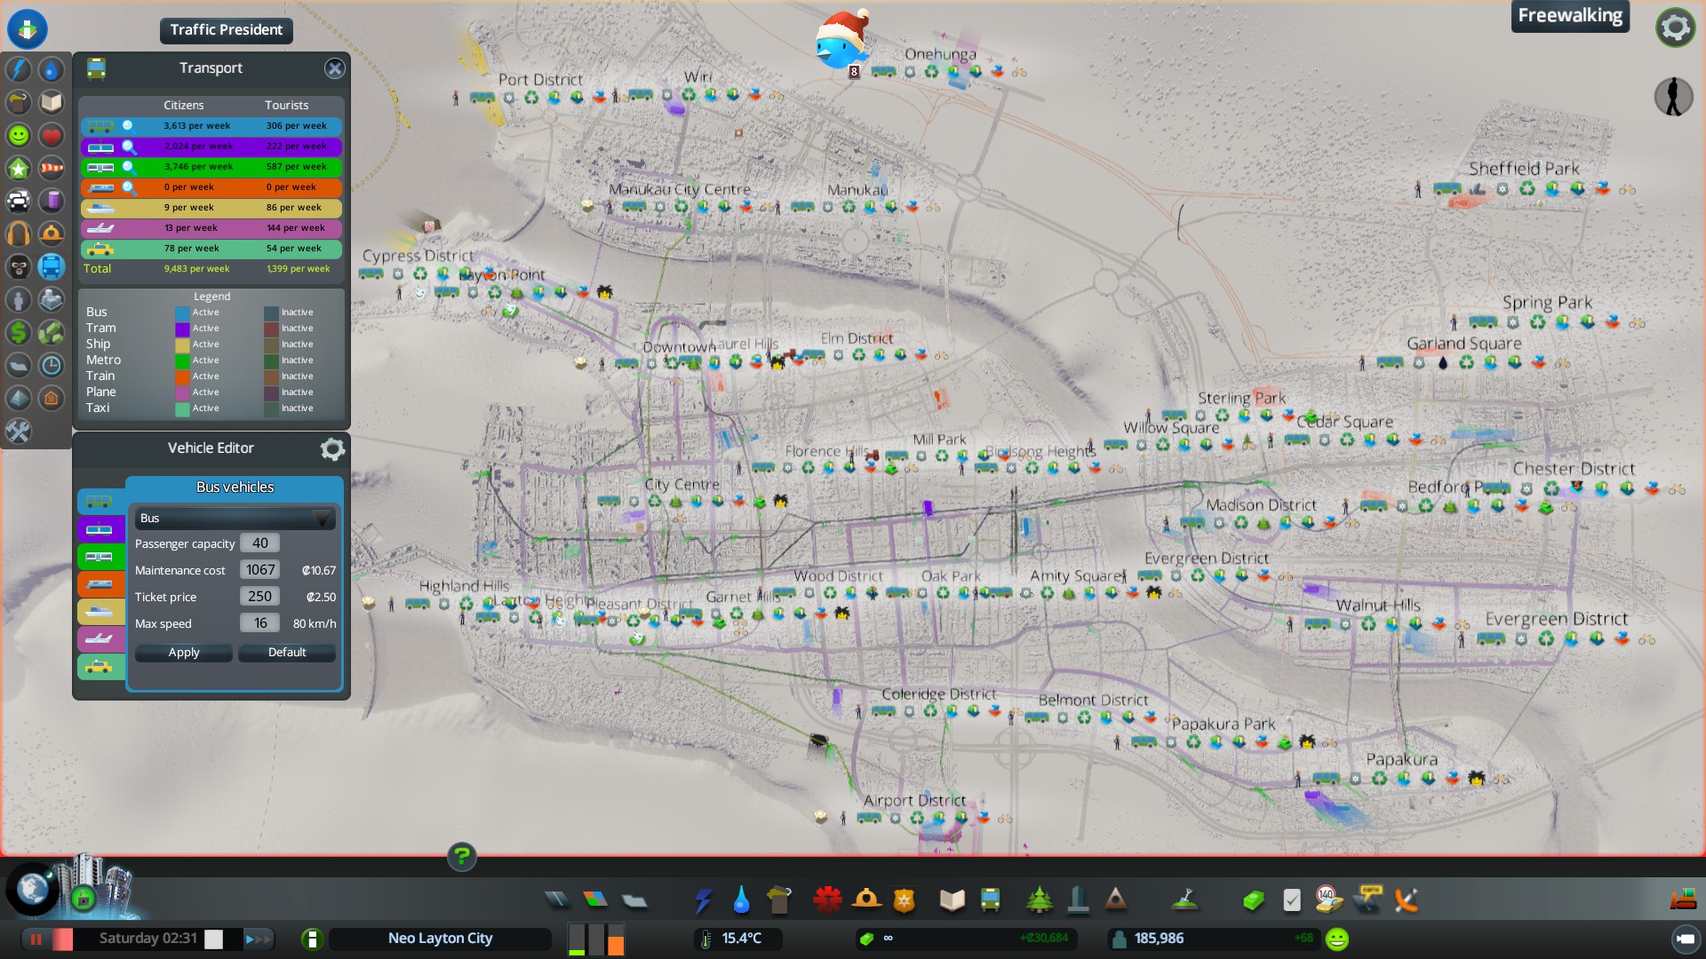Viewport: 1706px width, 959px height.
Task: Click the Freewalking pedestrian icon
Action: (x=1673, y=96)
